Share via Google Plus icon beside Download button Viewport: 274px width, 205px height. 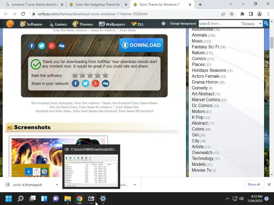(52, 46)
